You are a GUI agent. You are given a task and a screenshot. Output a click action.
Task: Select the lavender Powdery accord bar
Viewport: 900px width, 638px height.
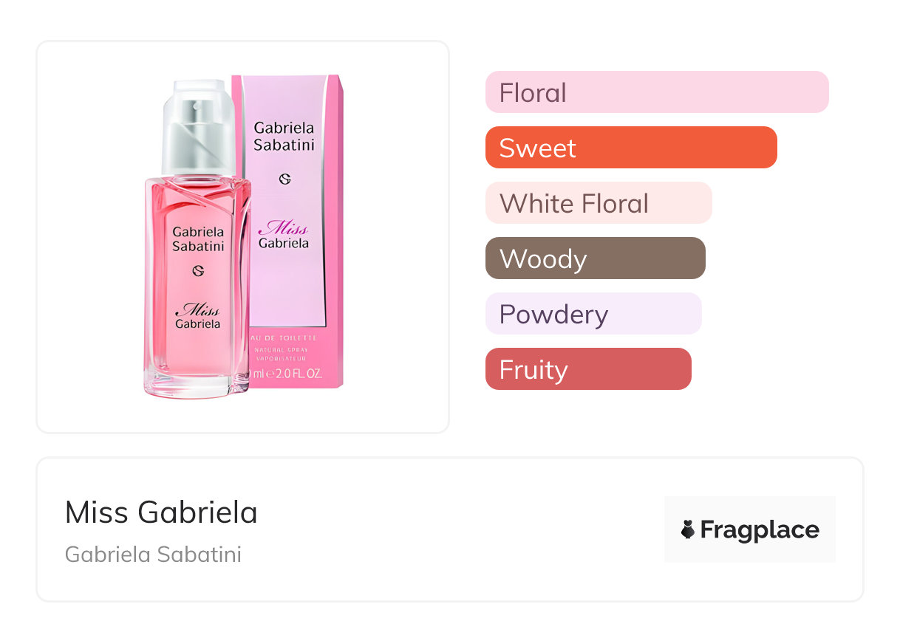pyautogui.click(x=593, y=314)
